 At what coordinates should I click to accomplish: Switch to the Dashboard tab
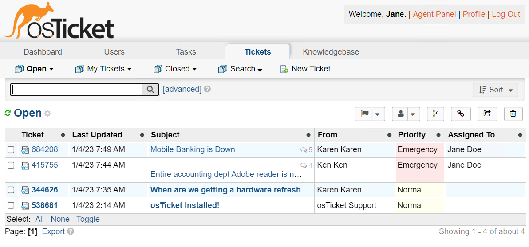click(x=43, y=52)
